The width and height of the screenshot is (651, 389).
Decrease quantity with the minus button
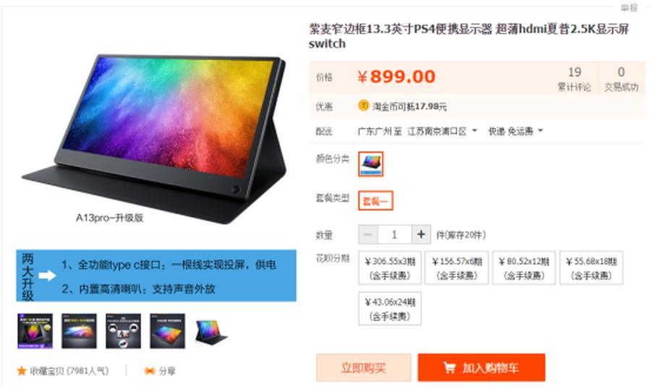pos(368,234)
